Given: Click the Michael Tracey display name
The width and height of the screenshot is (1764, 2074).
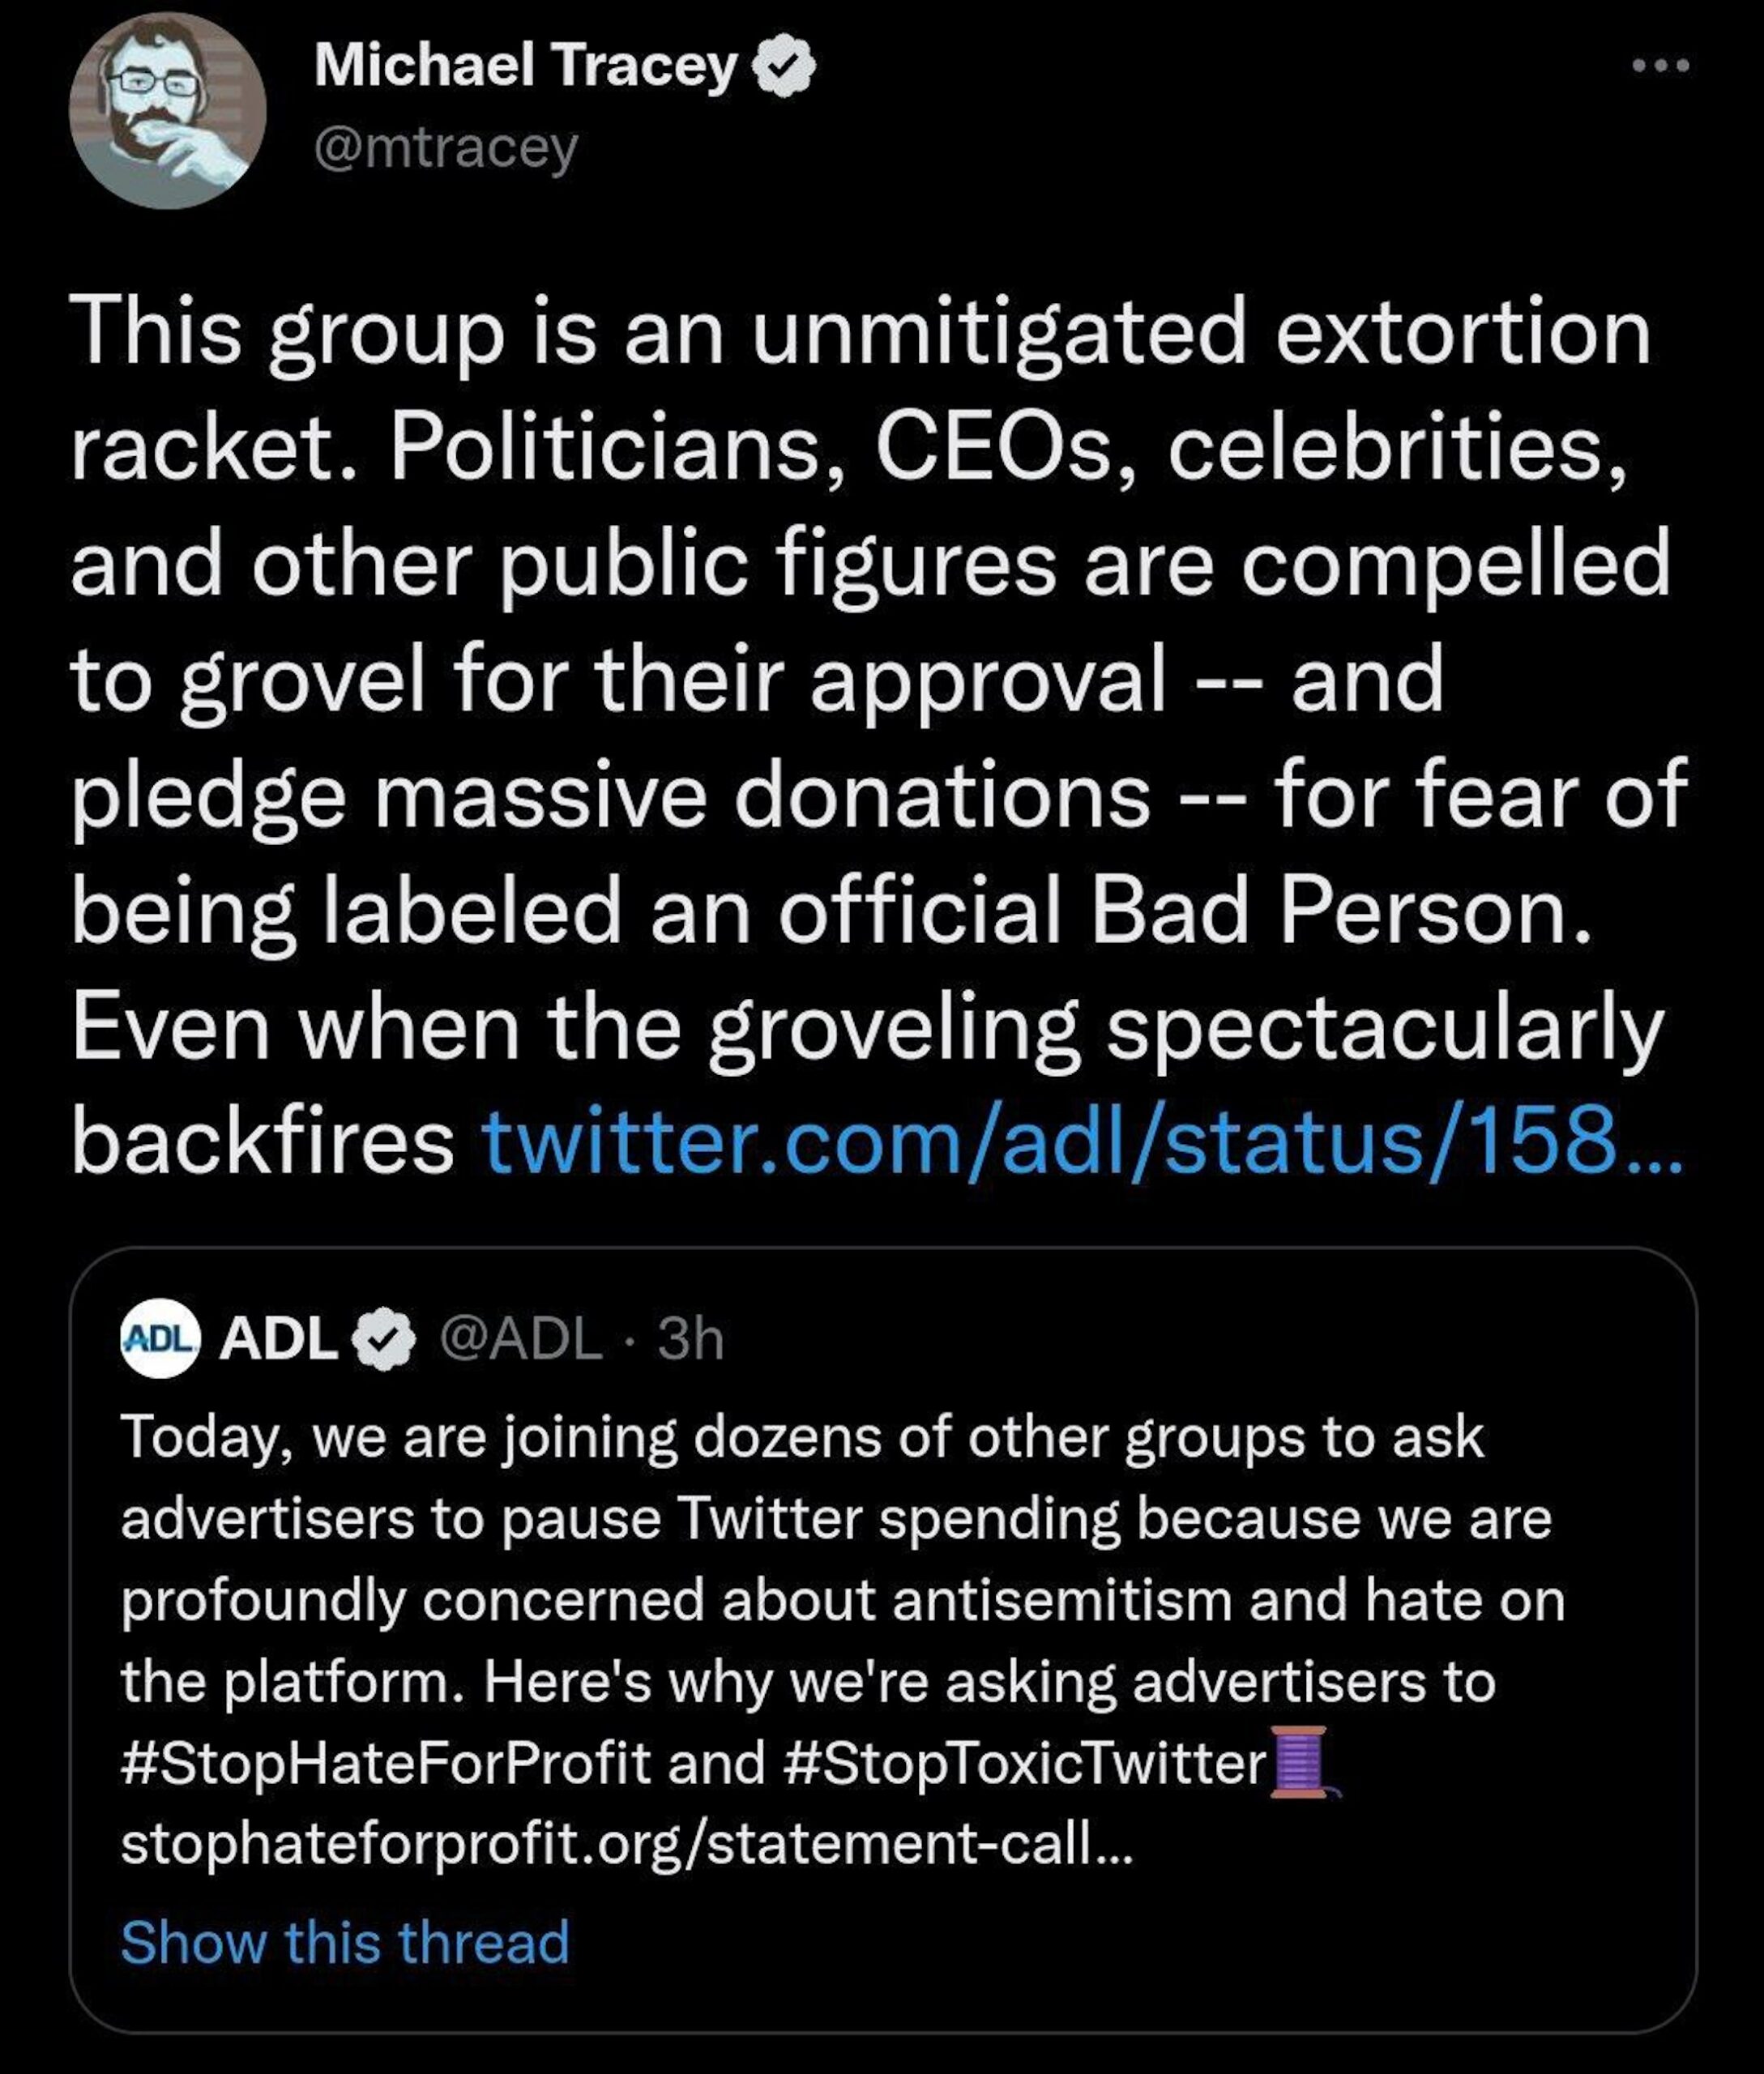Looking at the screenshot, I should (x=525, y=66).
